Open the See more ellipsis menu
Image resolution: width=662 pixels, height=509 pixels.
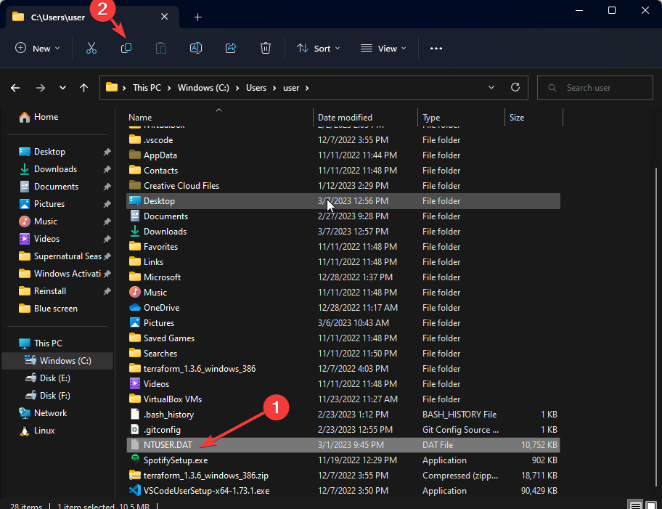[436, 48]
